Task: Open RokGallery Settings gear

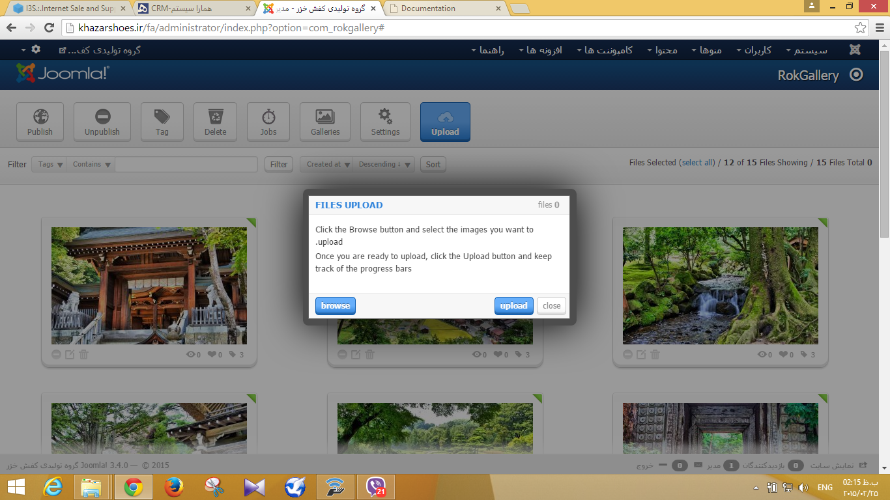Action: coord(385,122)
